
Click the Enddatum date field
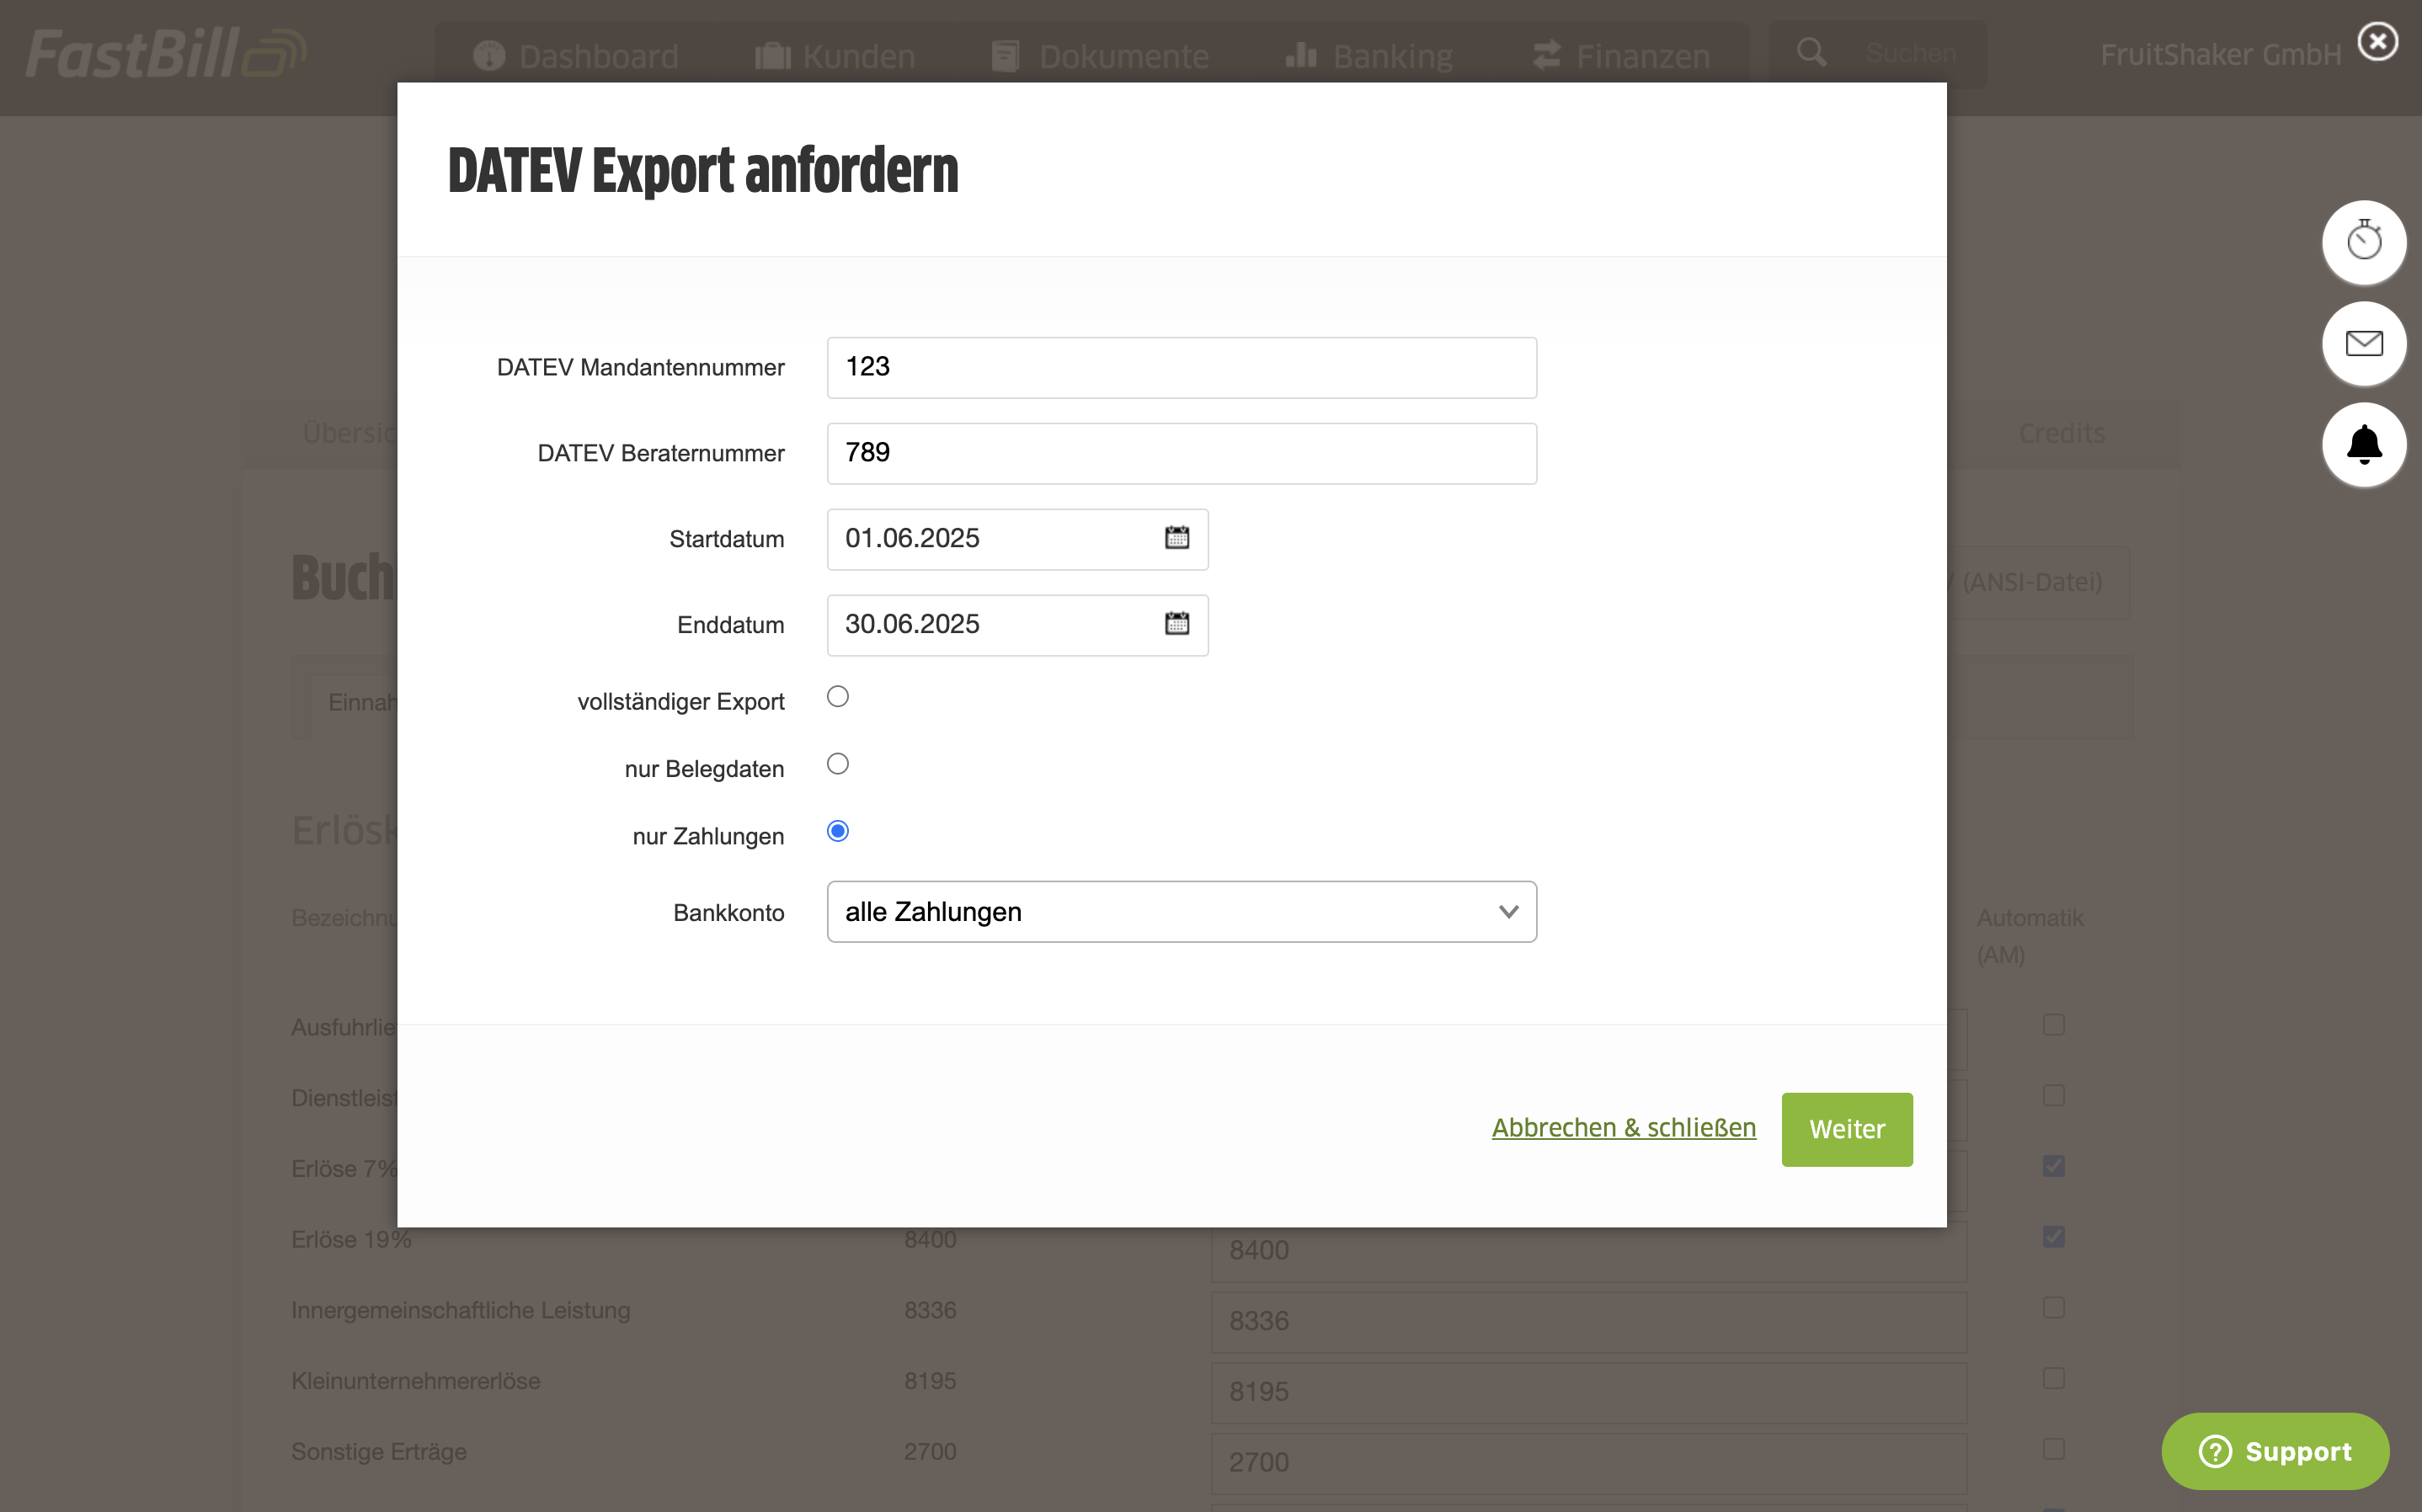coord(1017,625)
